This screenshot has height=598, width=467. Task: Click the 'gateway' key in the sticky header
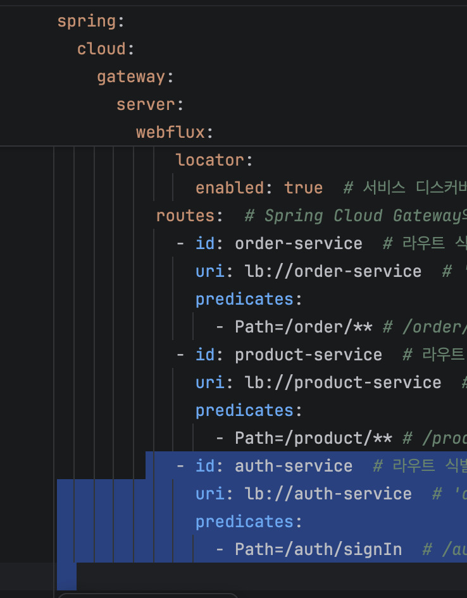click(x=131, y=77)
